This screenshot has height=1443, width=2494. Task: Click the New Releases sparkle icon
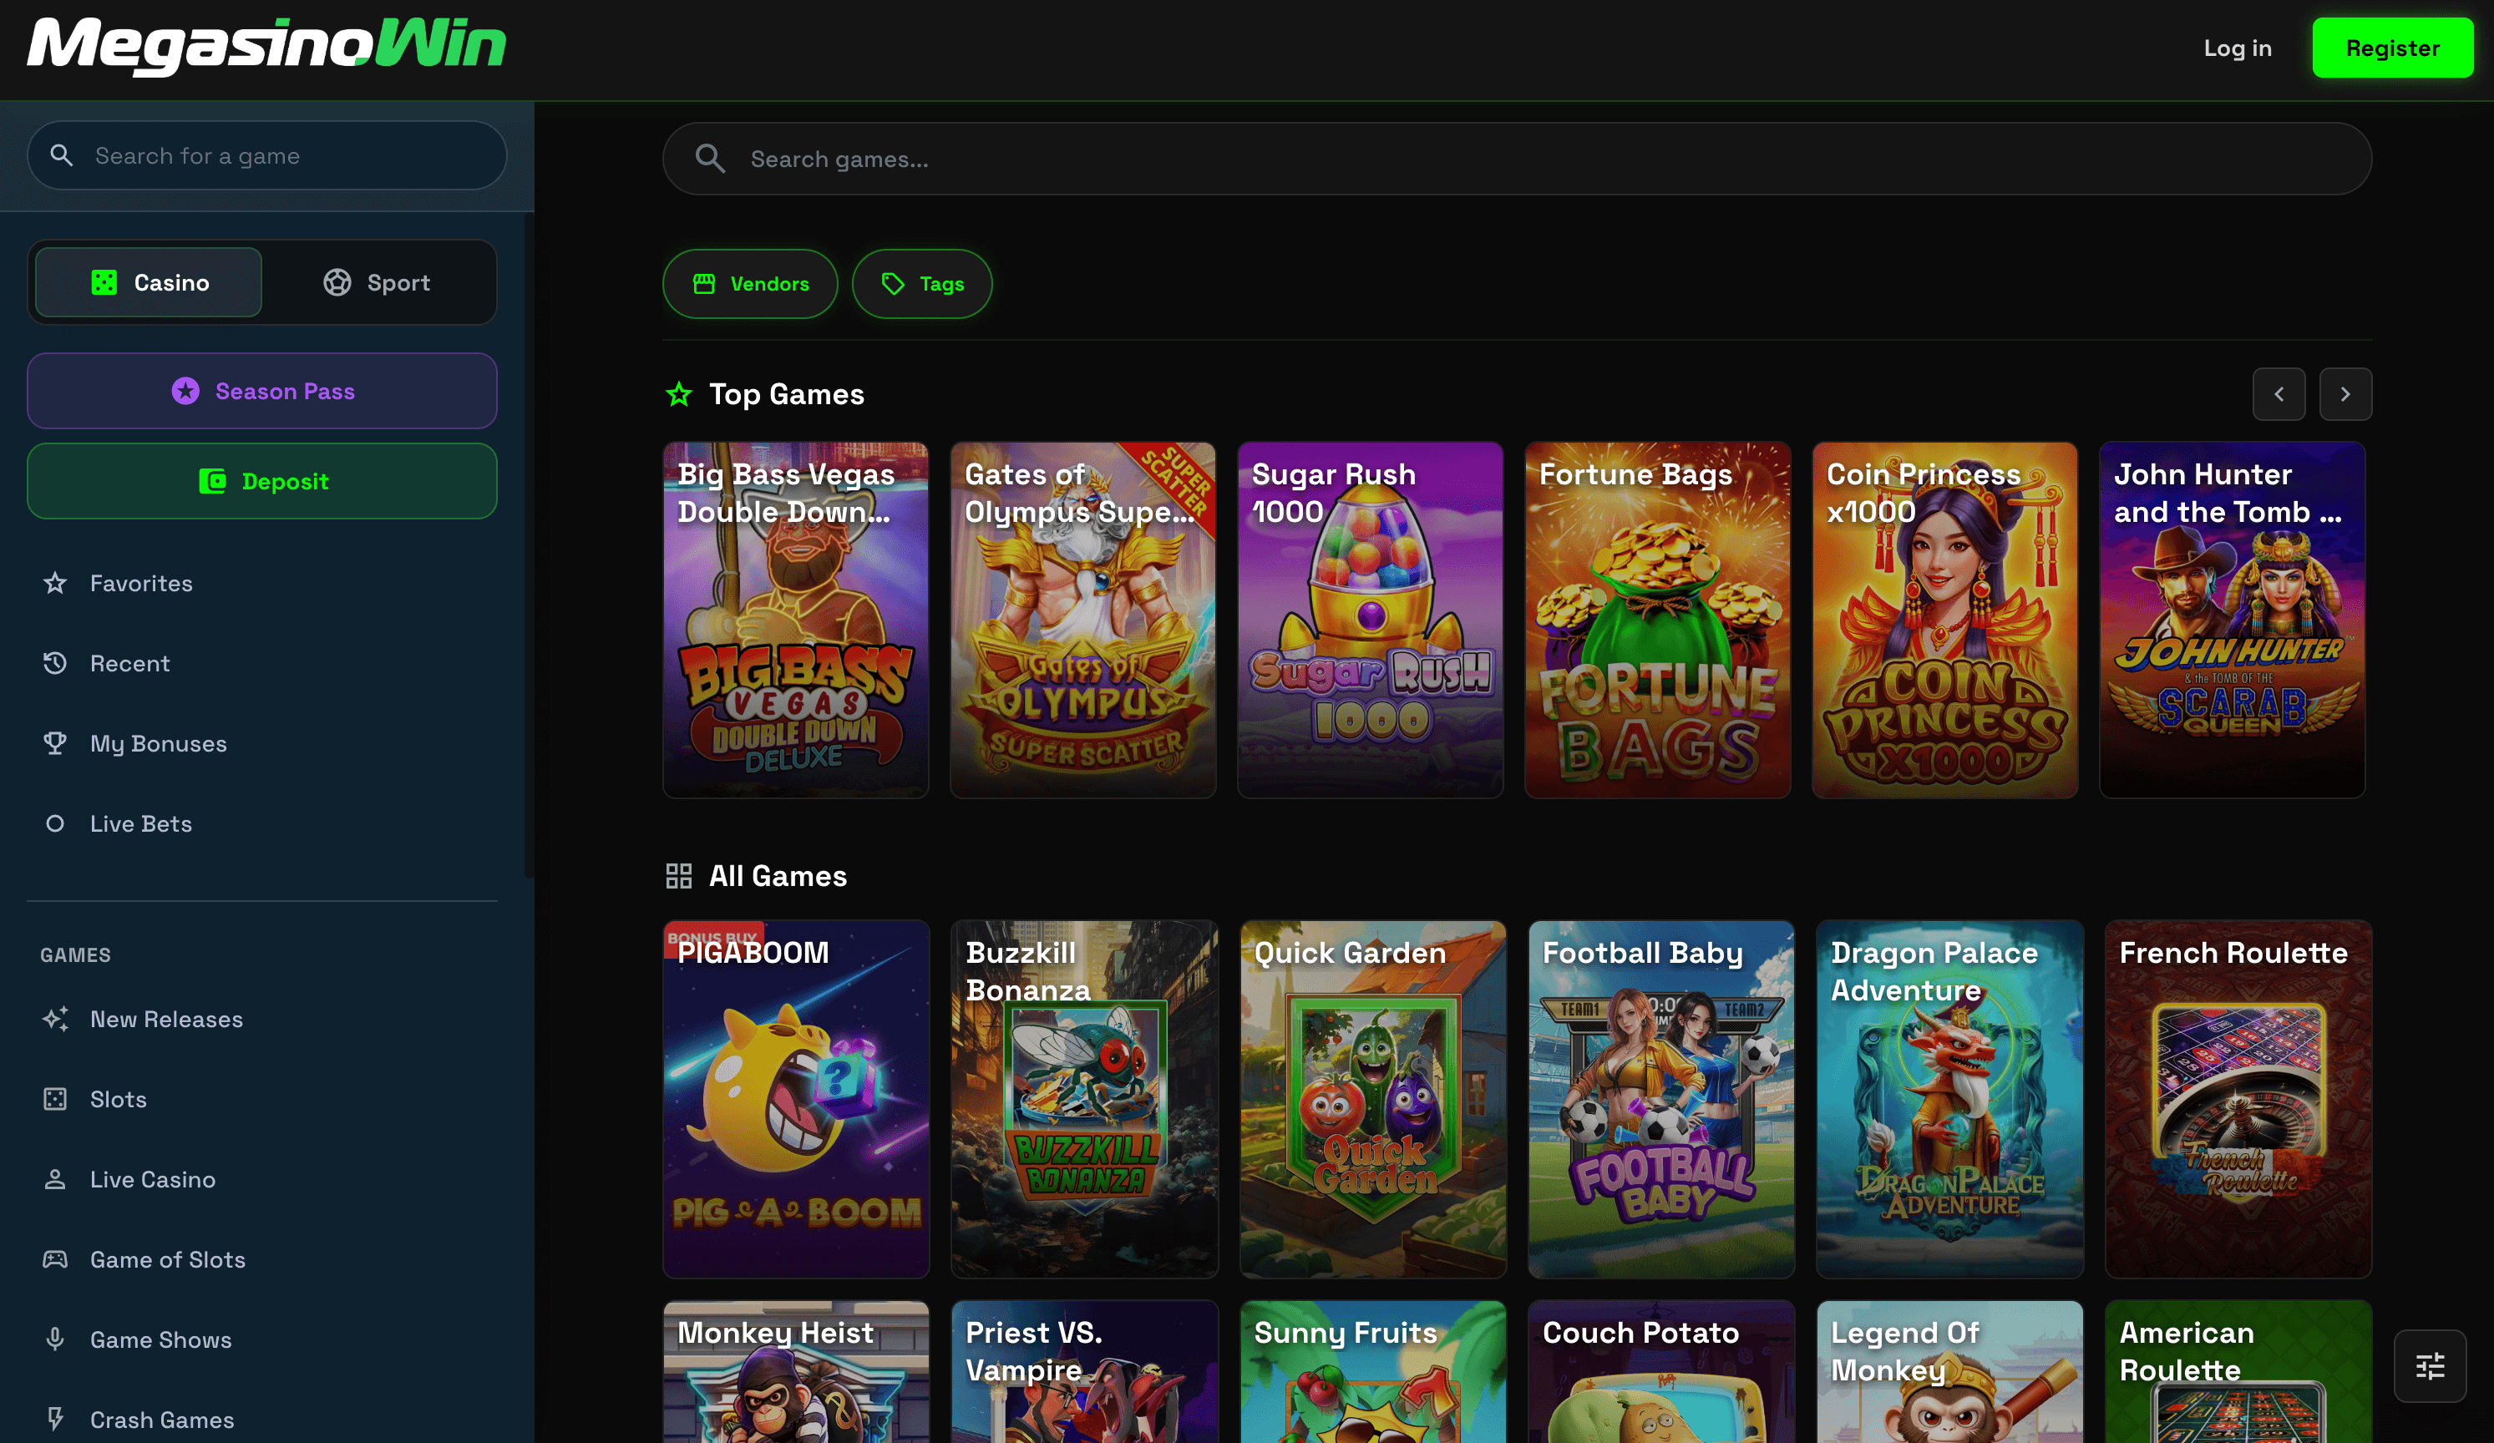tap(55, 1019)
